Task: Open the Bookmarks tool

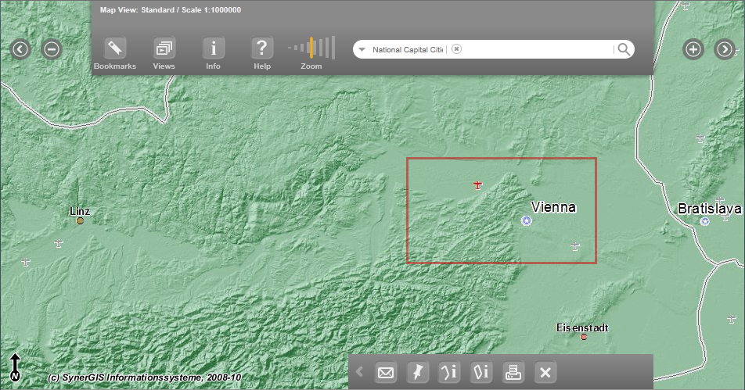Action: (x=115, y=48)
